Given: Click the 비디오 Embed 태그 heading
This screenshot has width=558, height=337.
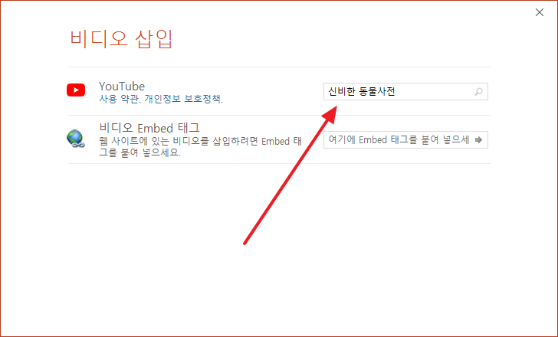Looking at the screenshot, I should 149,128.
